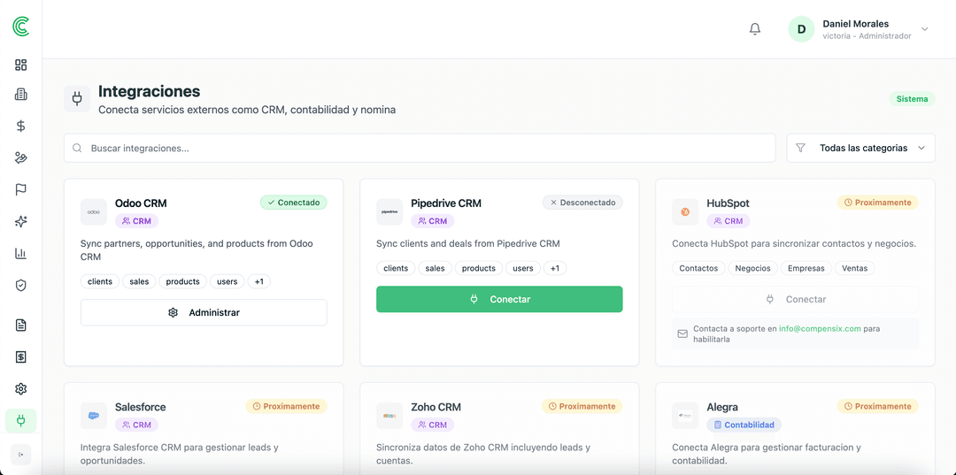Click Administrar on Odoo CRM card
956x475 pixels.
(x=204, y=312)
